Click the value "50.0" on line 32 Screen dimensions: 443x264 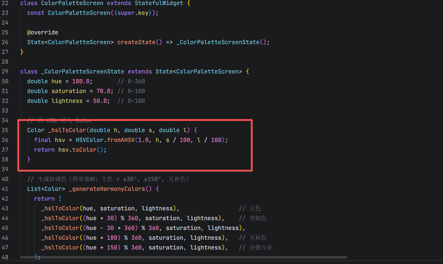[x=100, y=101]
